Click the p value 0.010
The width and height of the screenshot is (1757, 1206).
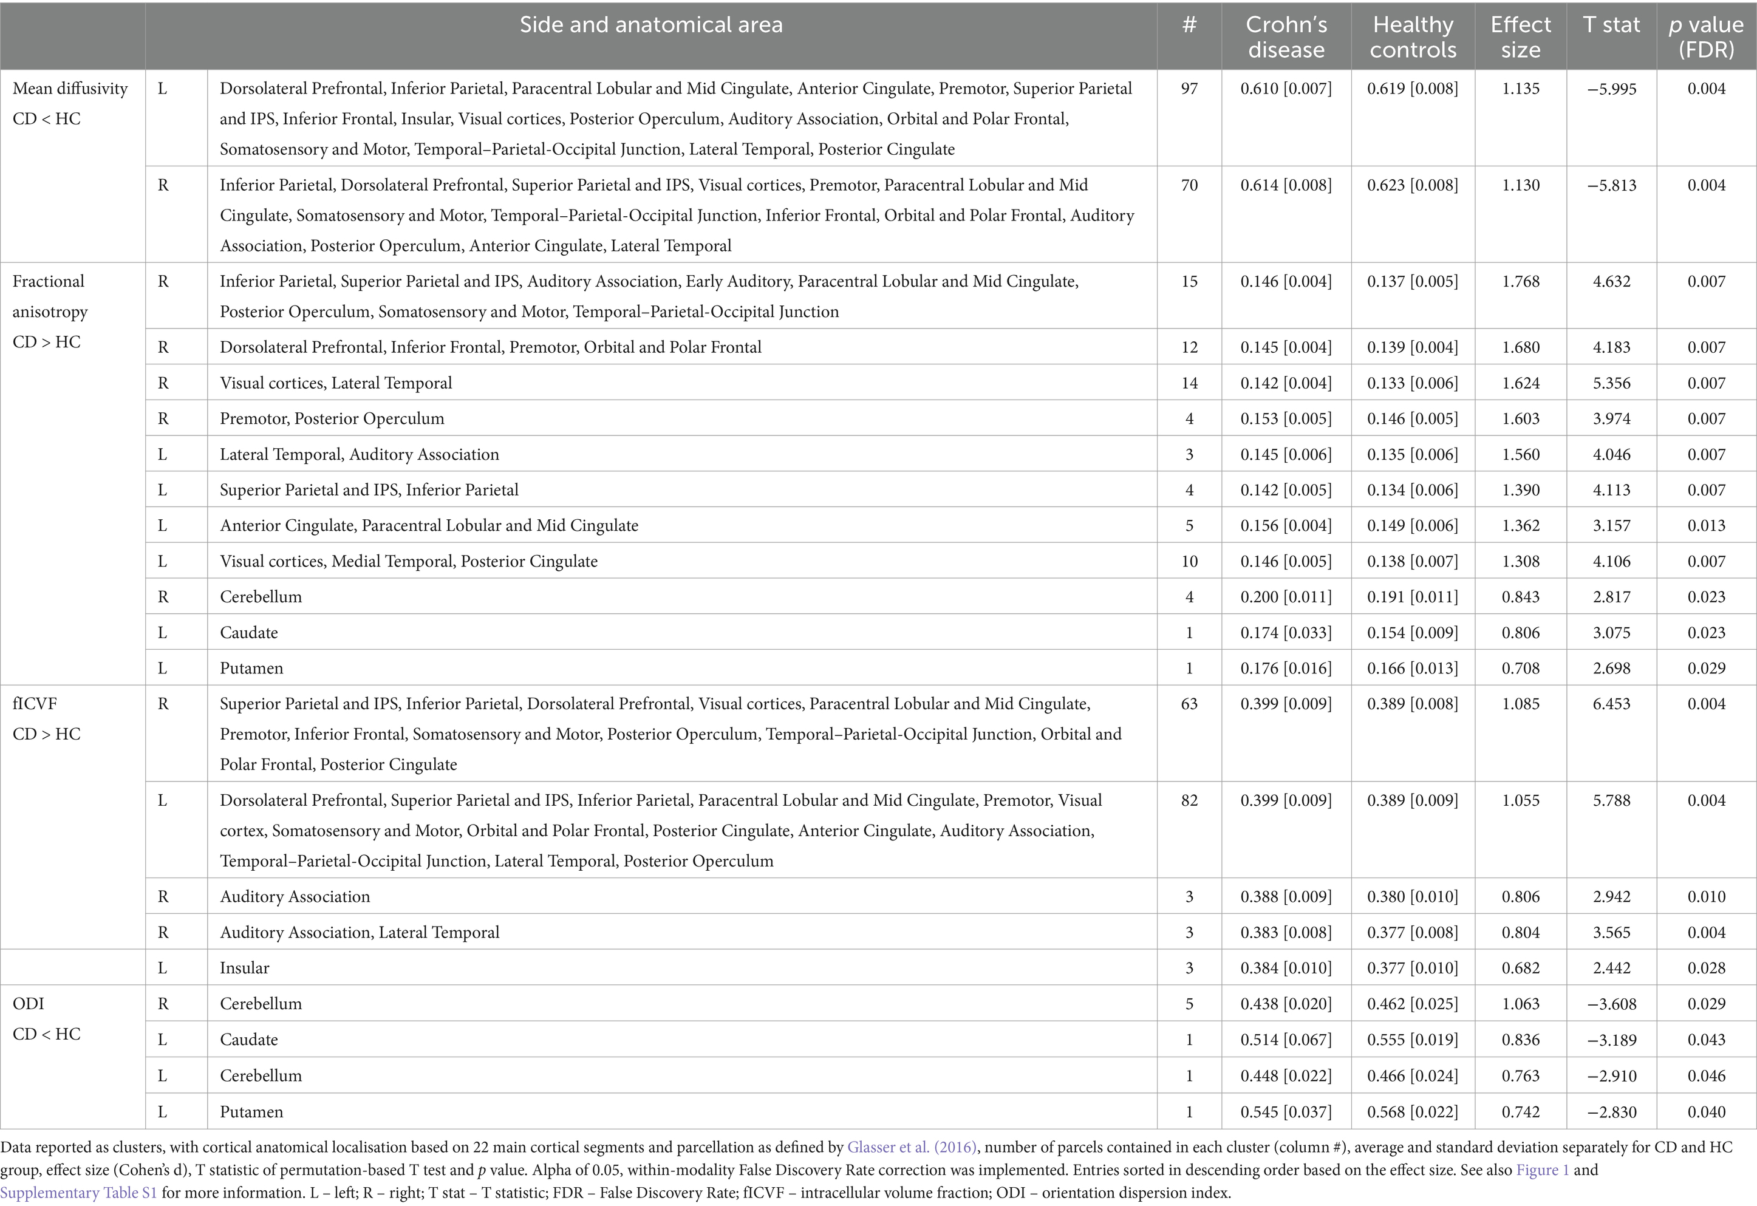[x=1707, y=897]
